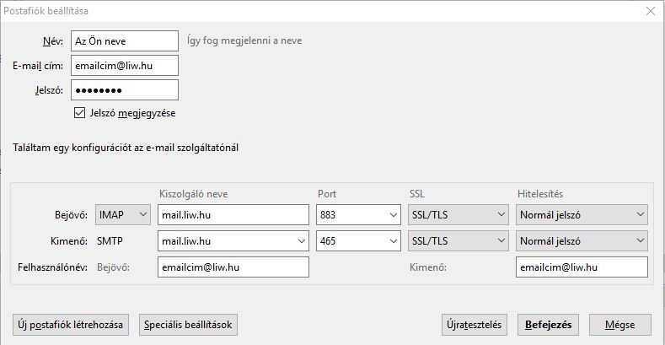Viewport: 665px width, 345px height.
Task: Click the E-mail cím input field
Action: point(125,65)
